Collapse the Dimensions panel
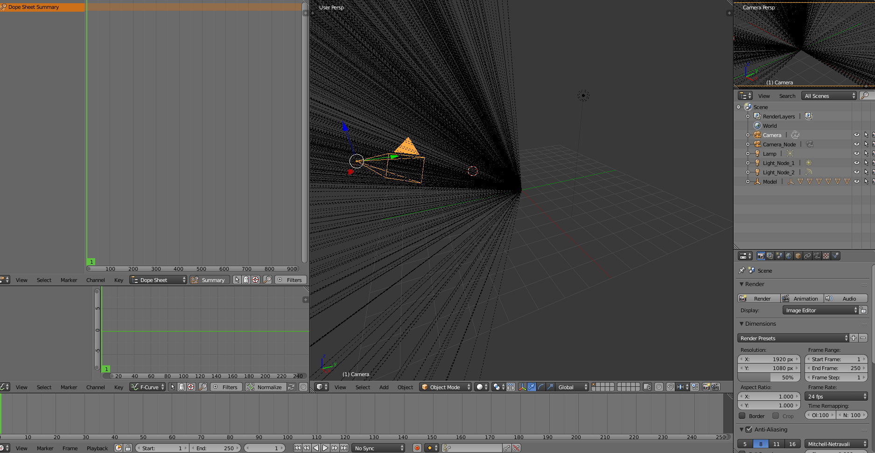The height and width of the screenshot is (453, 875). pyautogui.click(x=742, y=323)
